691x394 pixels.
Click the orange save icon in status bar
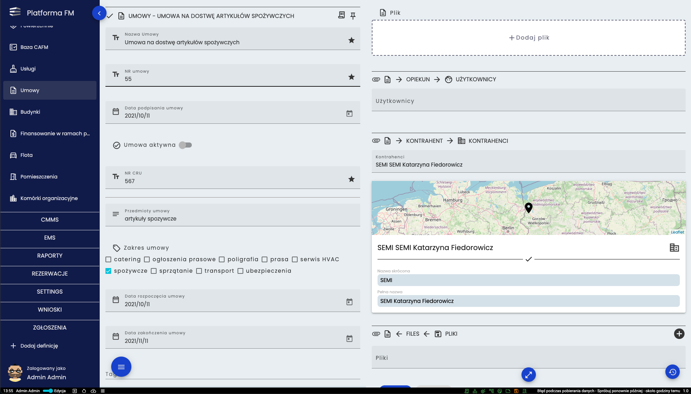point(516,391)
